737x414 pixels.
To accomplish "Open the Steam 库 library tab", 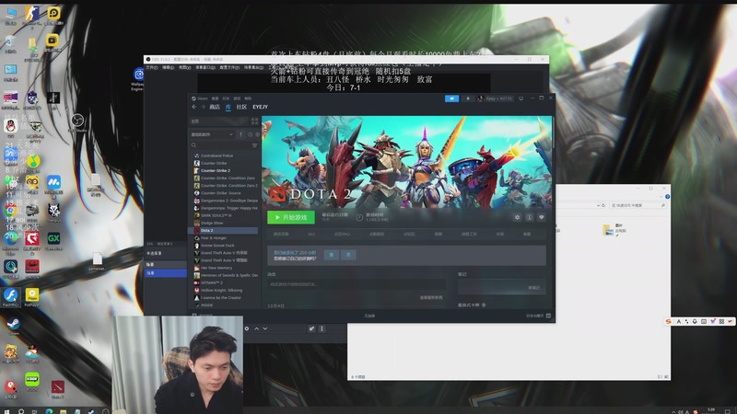I will pos(228,107).
